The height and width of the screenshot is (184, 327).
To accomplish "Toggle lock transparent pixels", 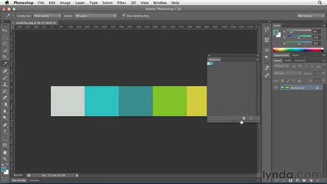I will click(282, 80).
